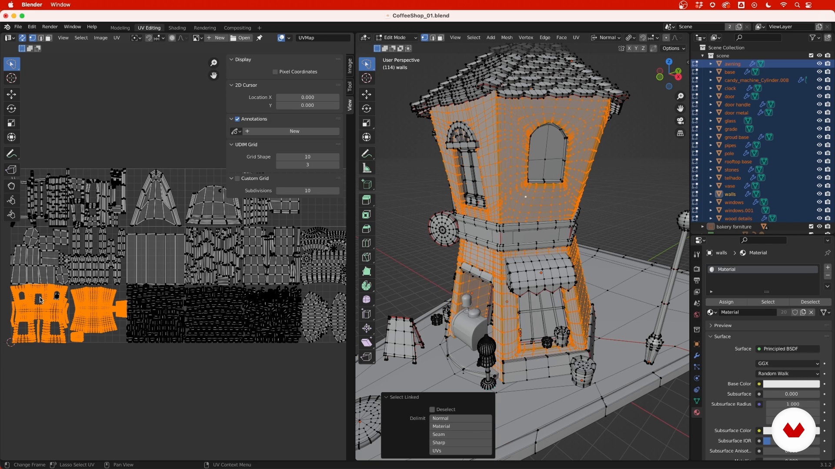
Task: Select the Annotate tool in UV editor
Action: [x=11, y=154]
